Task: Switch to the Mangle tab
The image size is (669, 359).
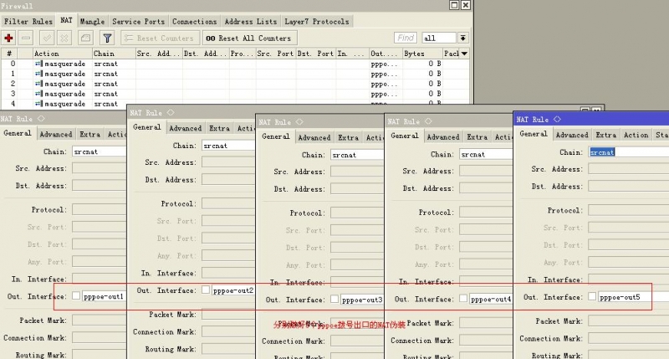Action: pos(92,22)
